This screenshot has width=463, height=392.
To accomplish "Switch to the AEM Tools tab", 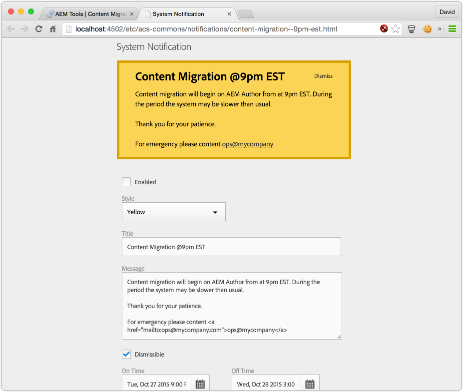I will (90, 14).
